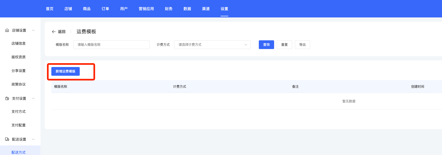Click the back arrow icon

click(x=54, y=32)
